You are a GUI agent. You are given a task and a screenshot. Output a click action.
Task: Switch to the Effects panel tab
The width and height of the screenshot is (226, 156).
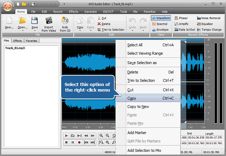(x=17, y=41)
